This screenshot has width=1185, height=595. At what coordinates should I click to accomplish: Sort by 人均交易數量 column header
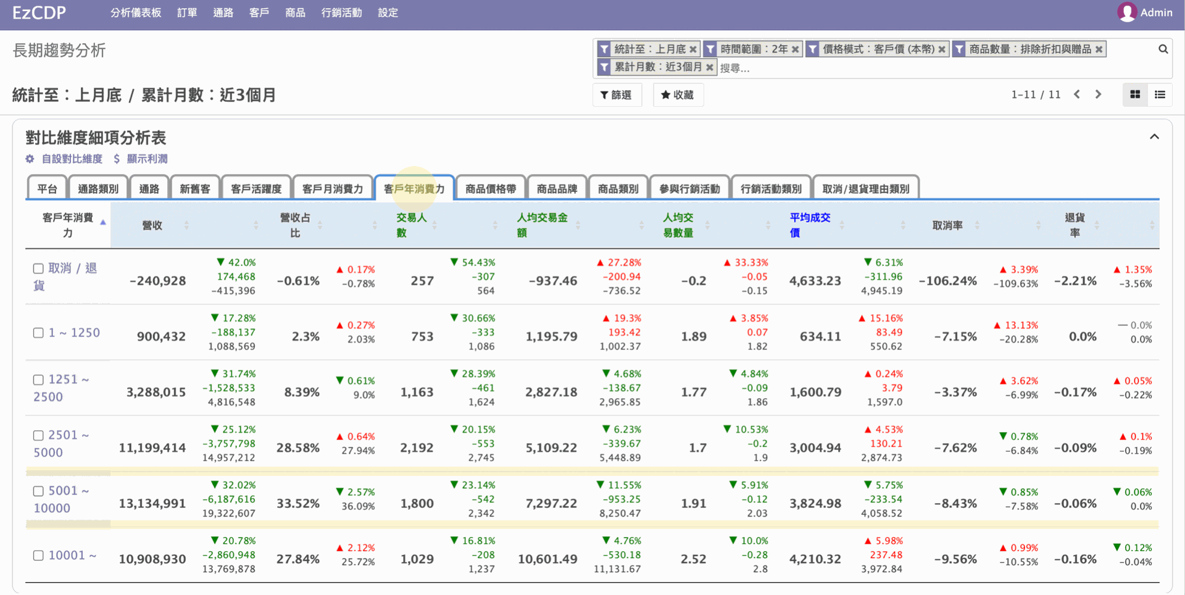click(x=678, y=225)
